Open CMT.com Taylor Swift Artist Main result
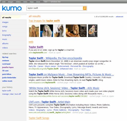Image resolution: width=127 pixels, height=121 pixels. (x=49, y=102)
